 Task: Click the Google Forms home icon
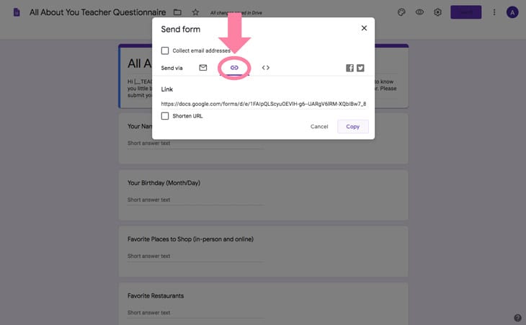[x=17, y=12]
